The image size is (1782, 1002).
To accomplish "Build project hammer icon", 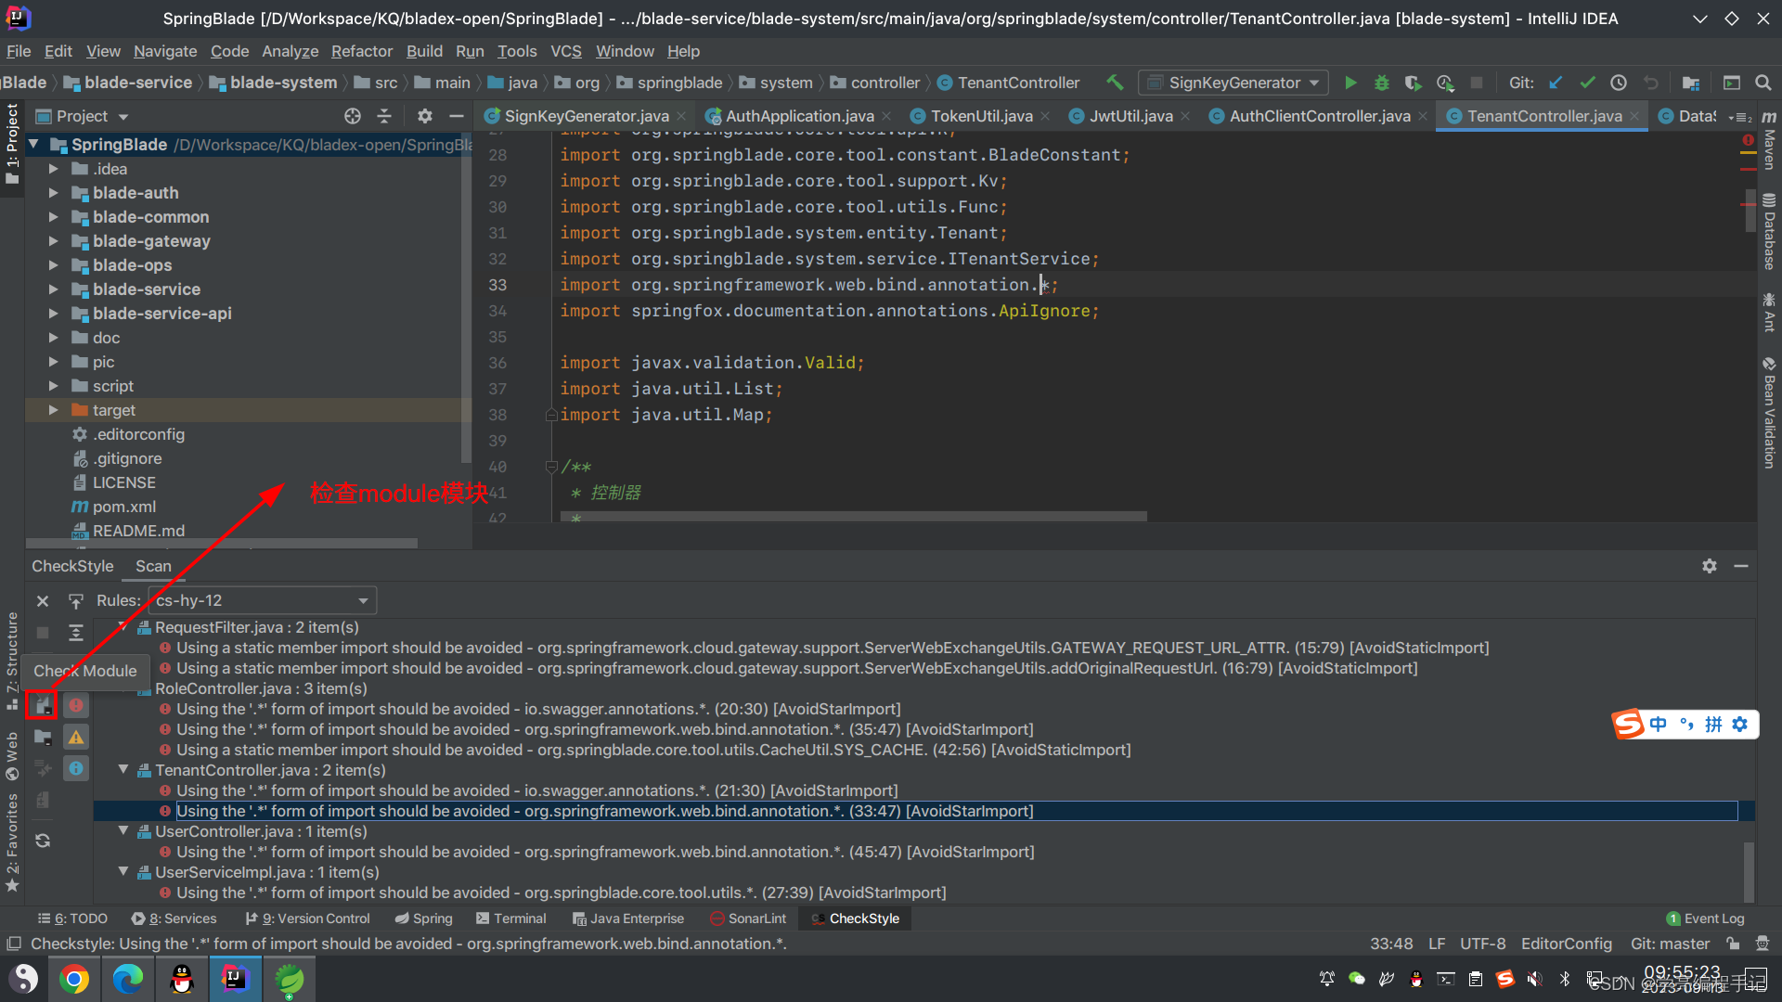I will coord(1115,83).
